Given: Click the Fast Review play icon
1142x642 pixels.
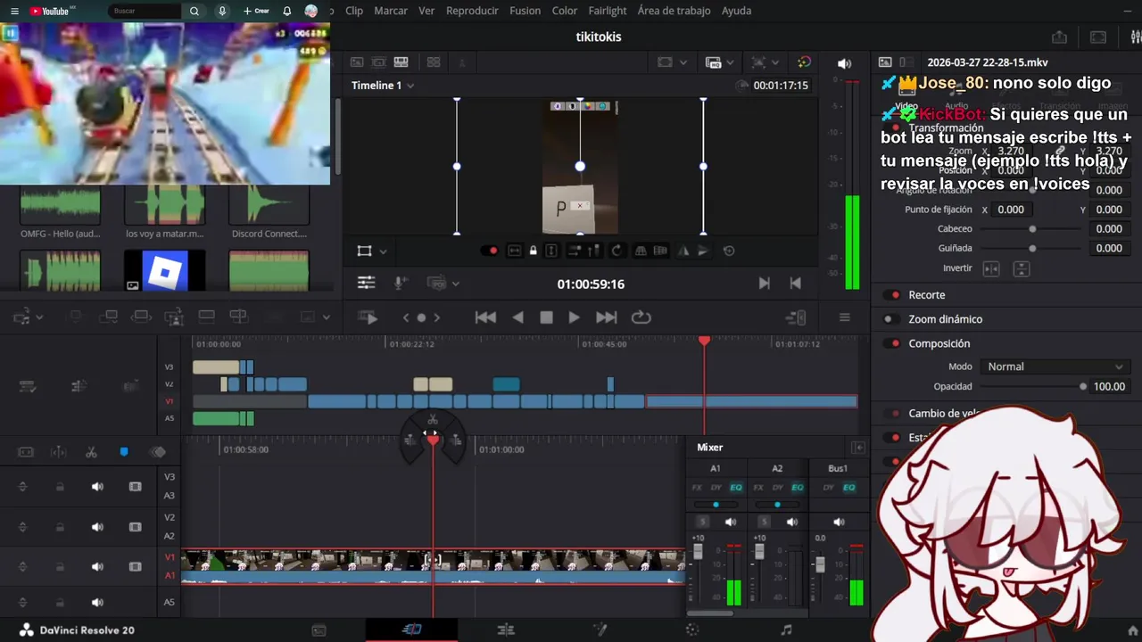Looking at the screenshot, I should pyautogui.click(x=367, y=317).
